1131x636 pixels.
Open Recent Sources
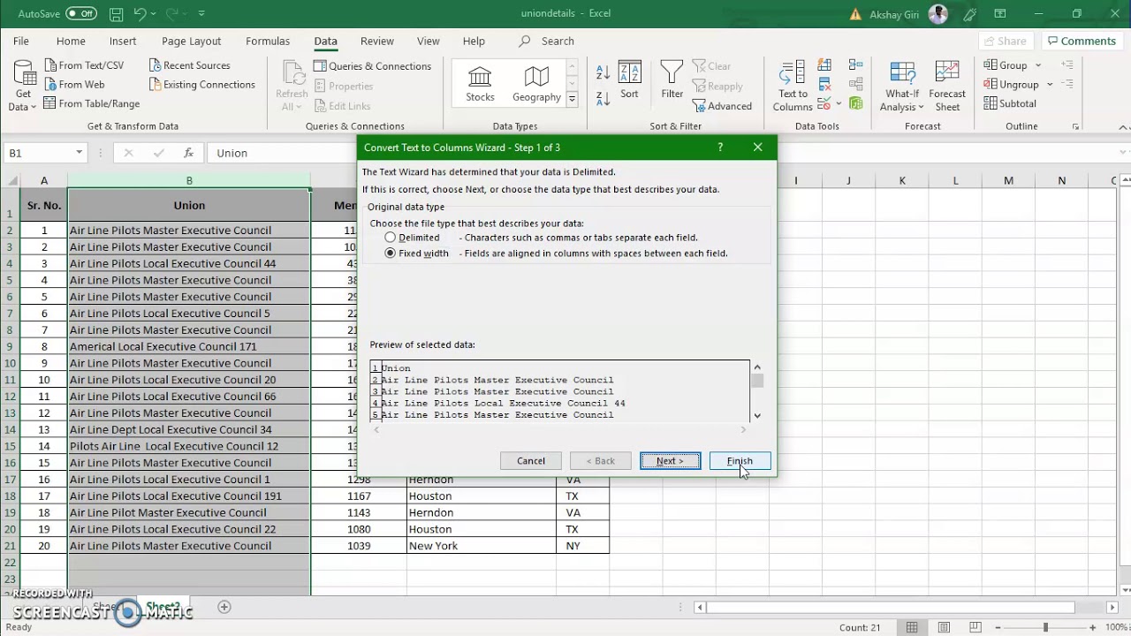coord(189,65)
